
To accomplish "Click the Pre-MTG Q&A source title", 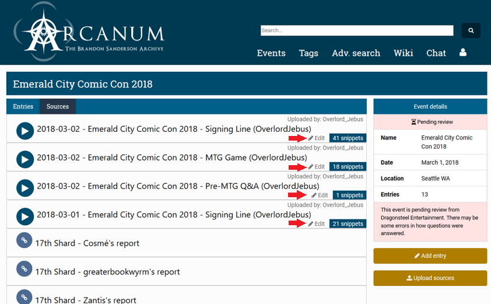I will click(x=178, y=186).
